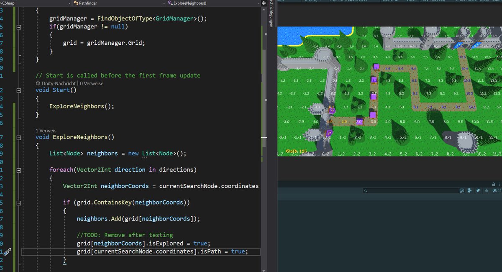Collapse the if(gridManager != null) block
Image resolution: width=502 pixels, height=272 pixels.
pos(18,27)
